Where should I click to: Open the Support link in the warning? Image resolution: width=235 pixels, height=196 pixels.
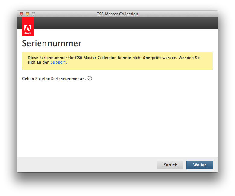[x=58, y=62]
